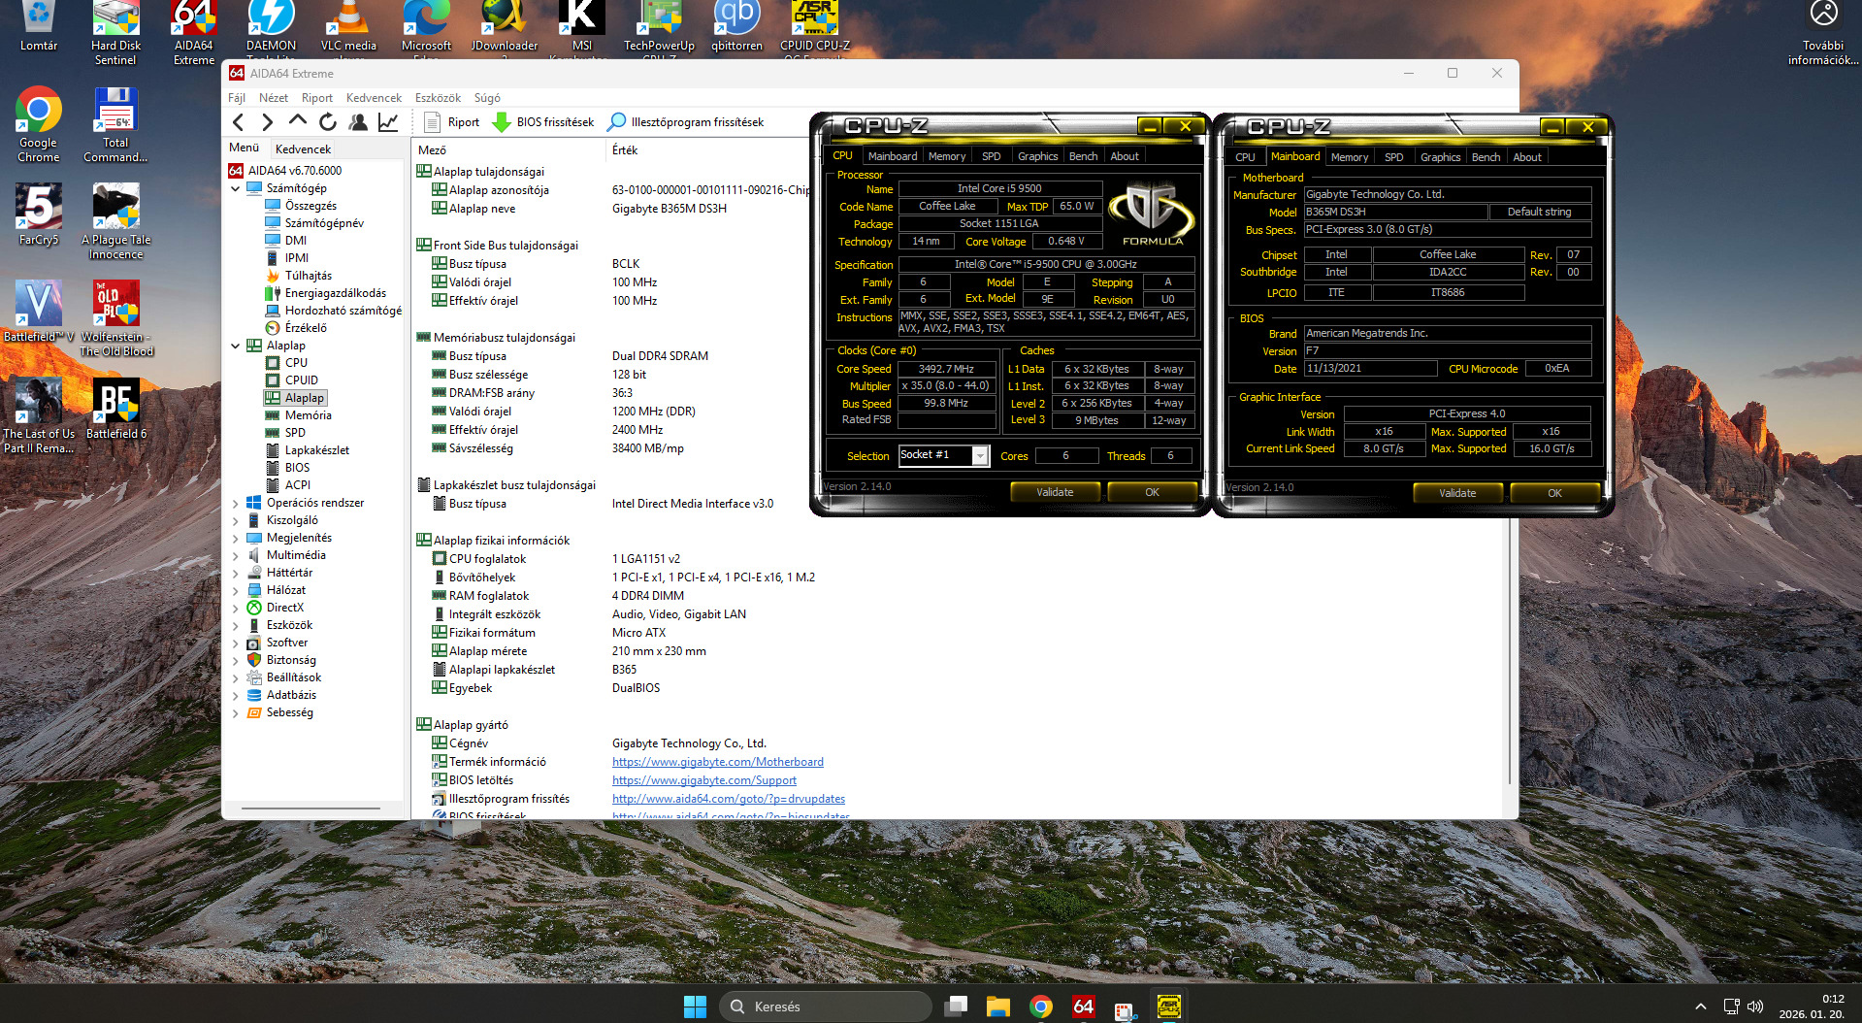Image resolution: width=1862 pixels, height=1023 pixels.
Task: Expand the Háttértár tree node
Action: 236,573
